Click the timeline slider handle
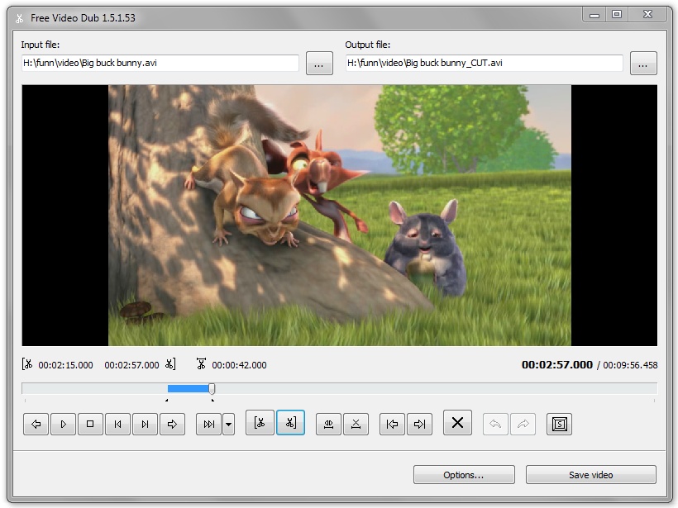This screenshot has width=678, height=508. pyautogui.click(x=212, y=389)
